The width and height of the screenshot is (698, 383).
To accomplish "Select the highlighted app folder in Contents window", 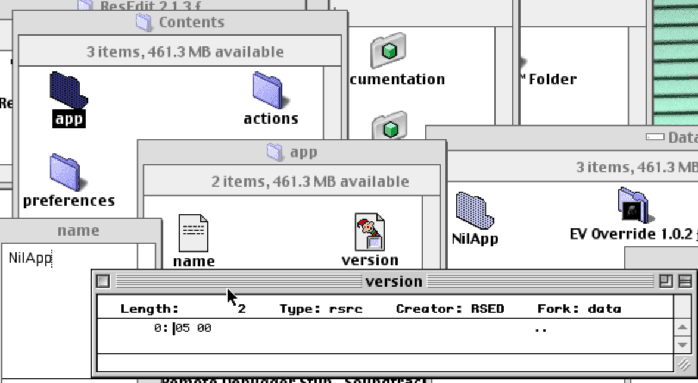I will (x=68, y=91).
